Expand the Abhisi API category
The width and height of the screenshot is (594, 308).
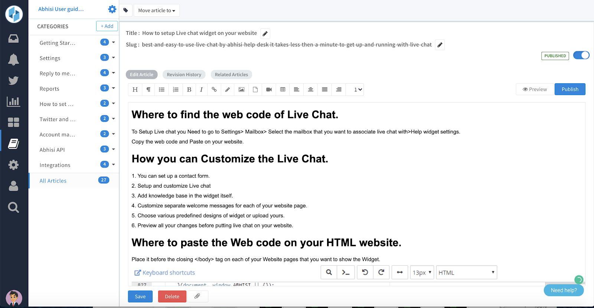click(113, 149)
